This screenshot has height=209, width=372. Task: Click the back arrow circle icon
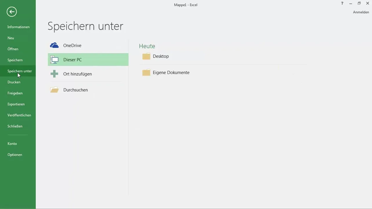12,12
